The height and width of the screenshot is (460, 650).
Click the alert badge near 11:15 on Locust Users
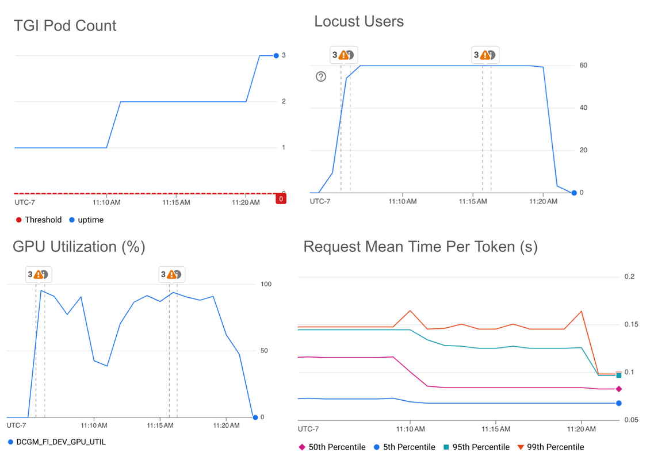[x=485, y=55]
